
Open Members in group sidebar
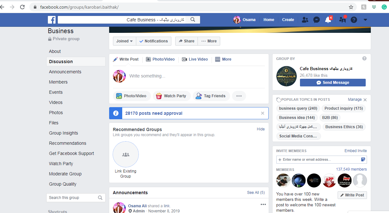click(58, 82)
